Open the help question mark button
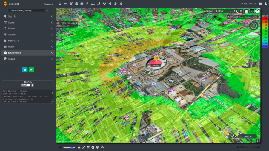The image size is (269, 151). pos(257,11)
